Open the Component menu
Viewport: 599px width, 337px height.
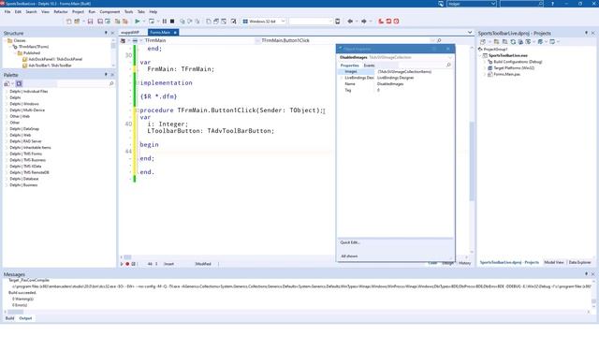pyautogui.click(x=110, y=12)
